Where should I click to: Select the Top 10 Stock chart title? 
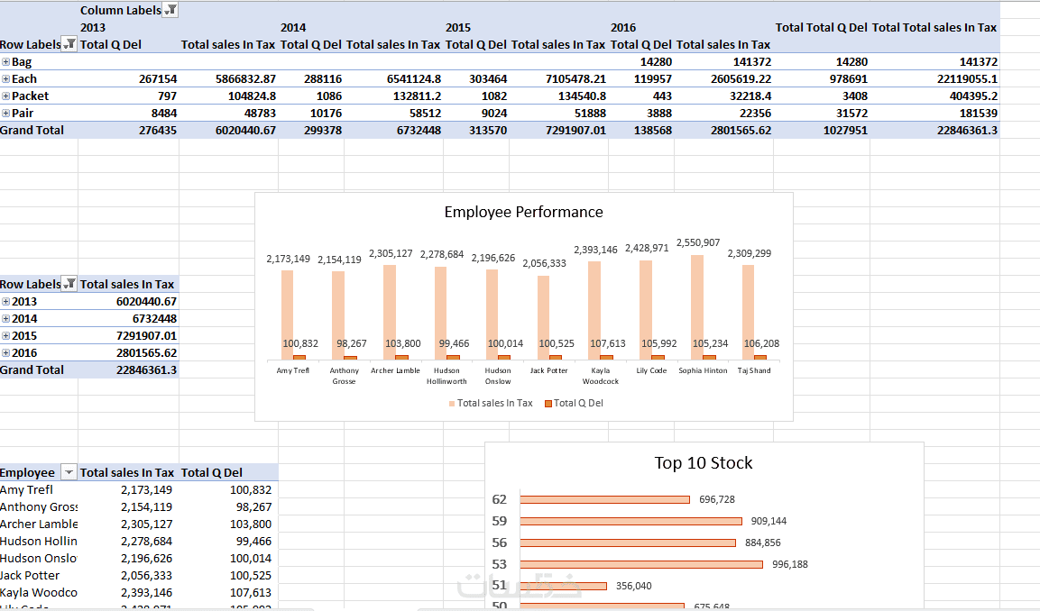pos(703,462)
